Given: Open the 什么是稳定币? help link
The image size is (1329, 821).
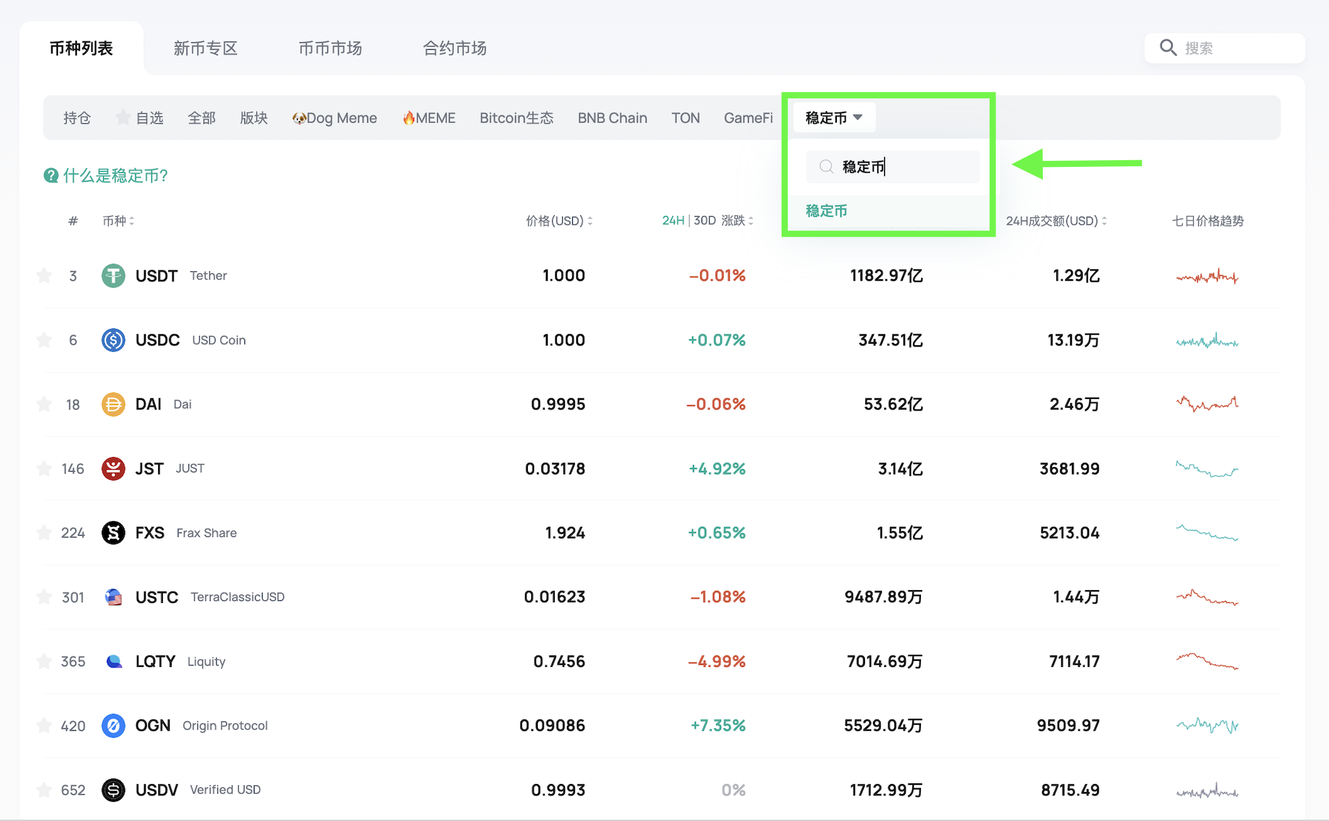Looking at the screenshot, I should point(115,176).
